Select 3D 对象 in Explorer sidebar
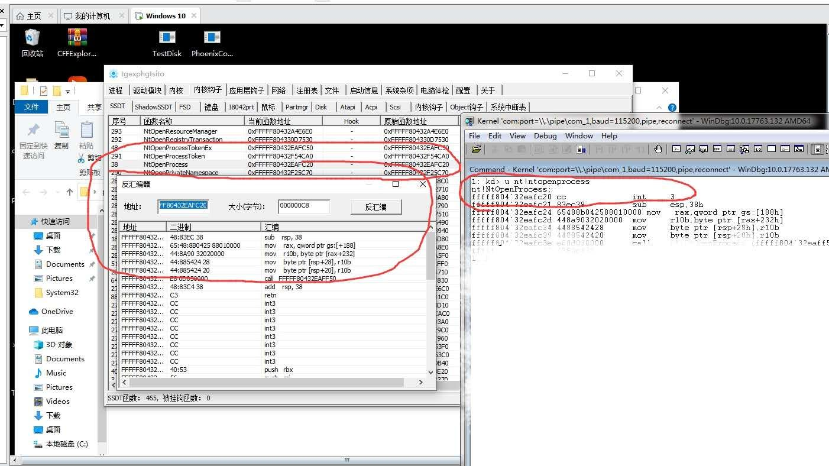Screen dimensions: 829x466 [x=59, y=345]
